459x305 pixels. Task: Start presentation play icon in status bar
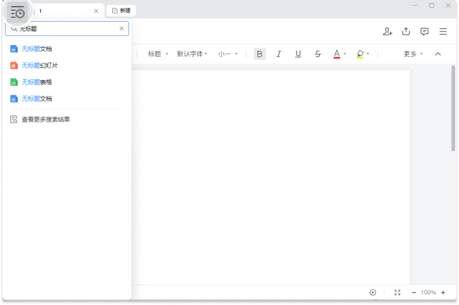(373, 293)
